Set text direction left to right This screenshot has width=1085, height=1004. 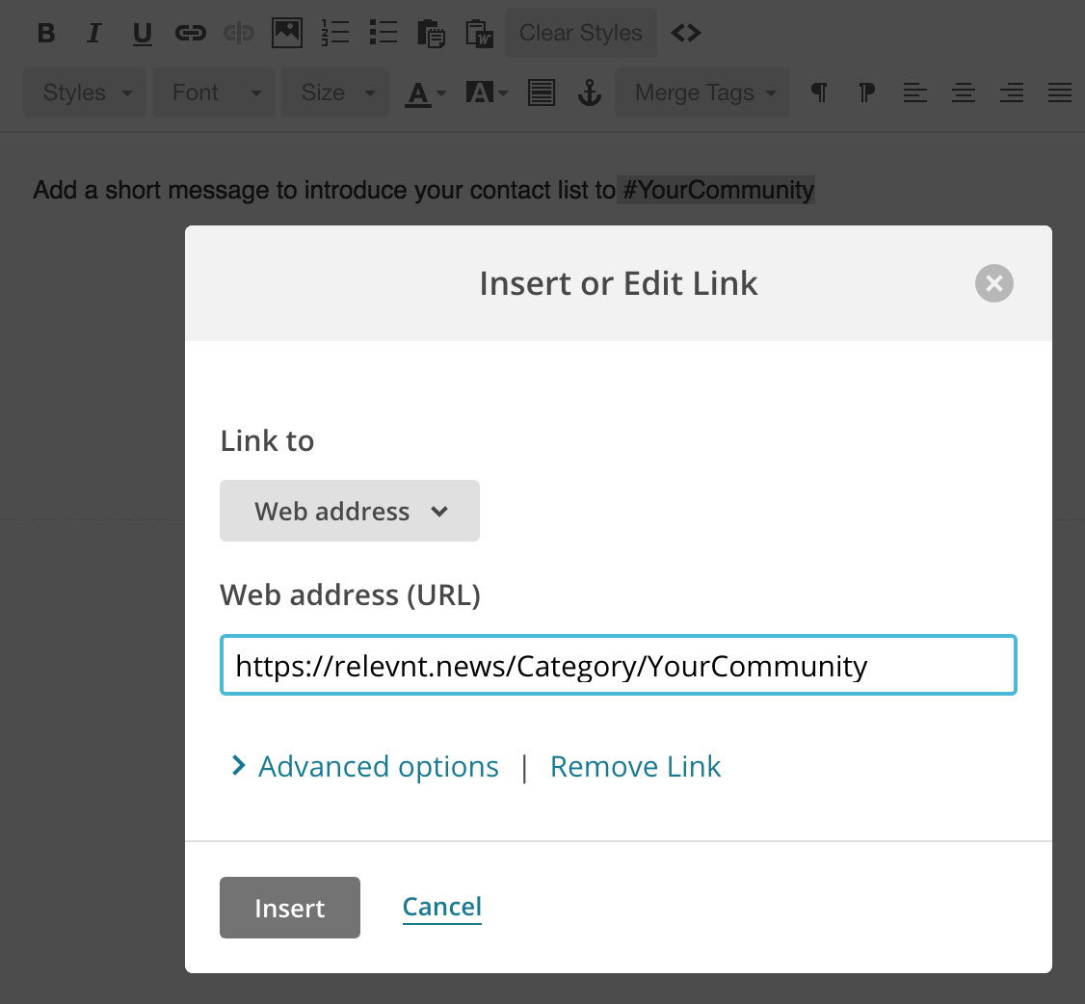coord(819,92)
